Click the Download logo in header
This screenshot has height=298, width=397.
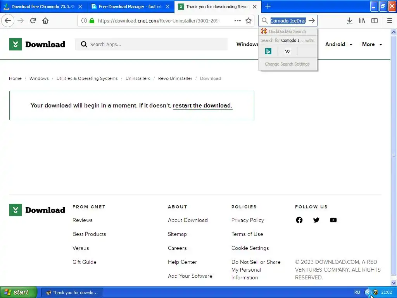37,44
